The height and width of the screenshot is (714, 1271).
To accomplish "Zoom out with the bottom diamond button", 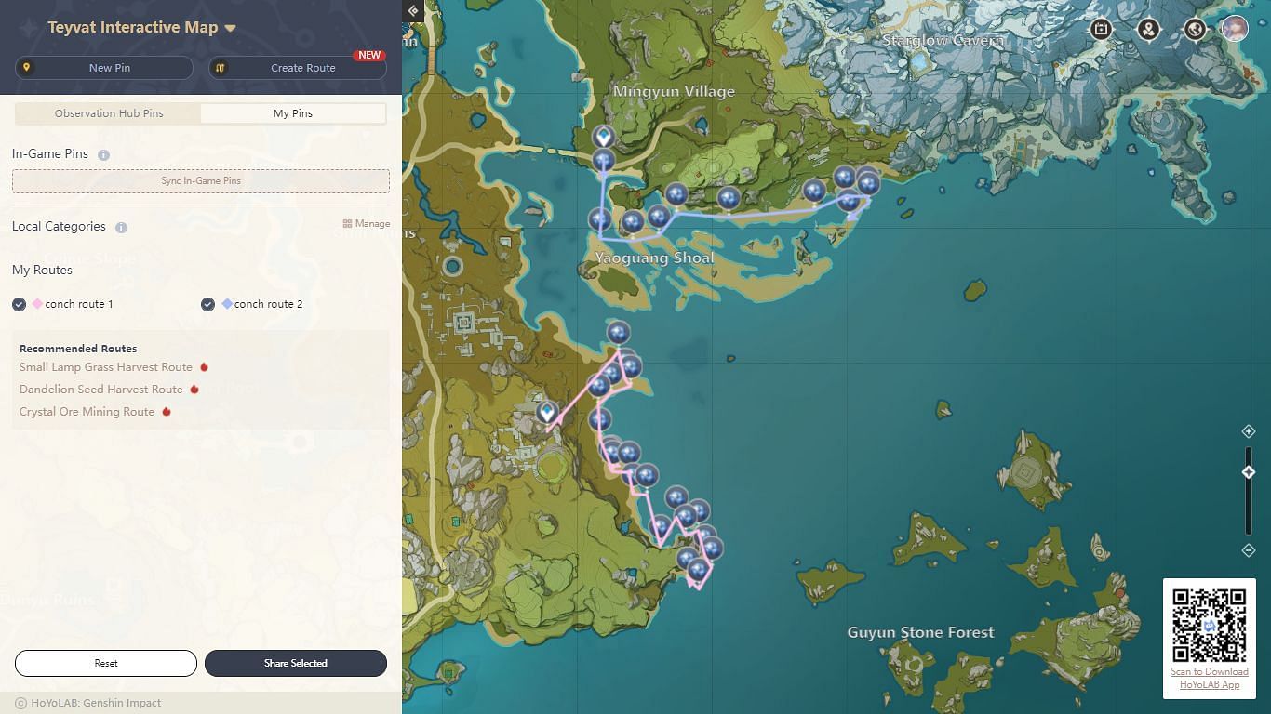I will 1249,550.
